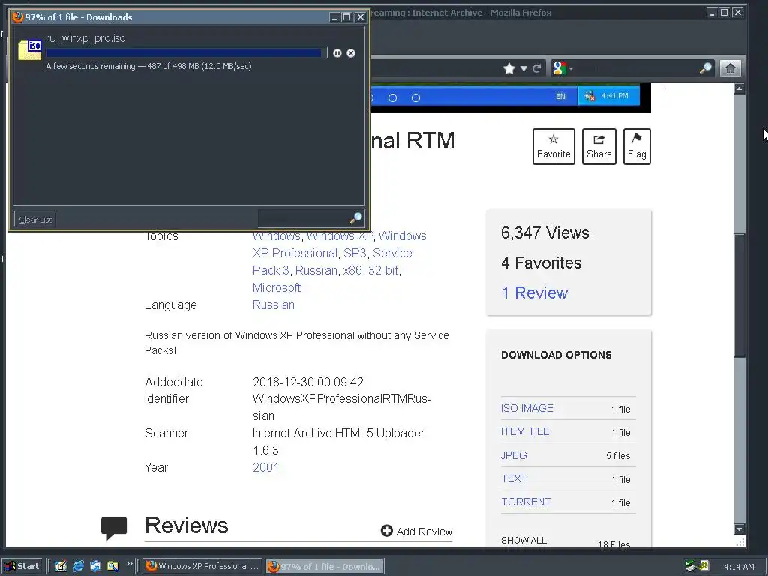
Task: Click the page scrollbar up arrow
Action: (739, 88)
